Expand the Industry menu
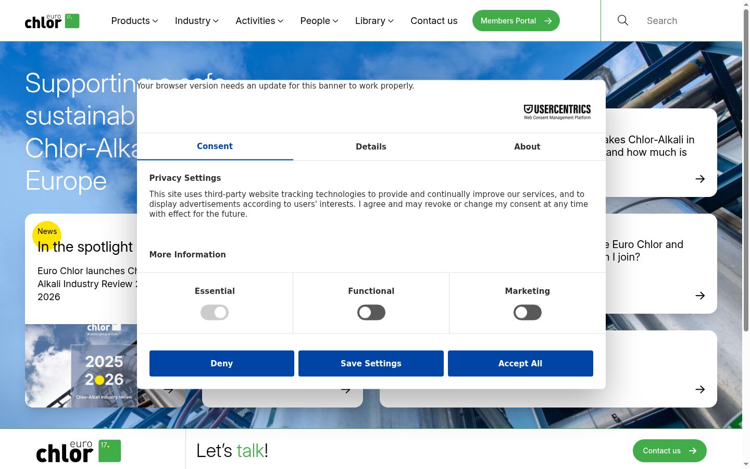Screen dimensions: 750x469 click(196, 21)
